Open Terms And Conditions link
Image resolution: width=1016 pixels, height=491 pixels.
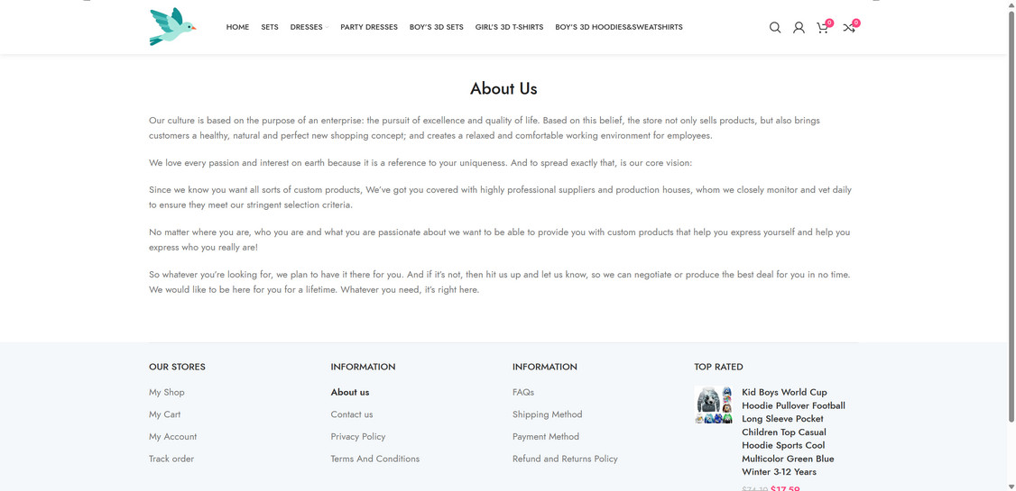point(375,459)
